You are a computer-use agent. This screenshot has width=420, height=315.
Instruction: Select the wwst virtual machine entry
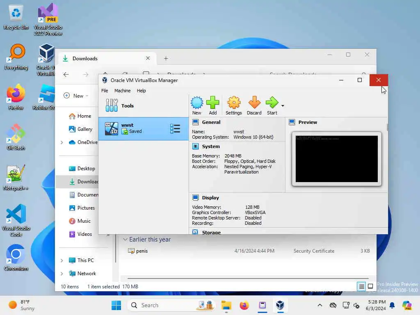(x=144, y=128)
